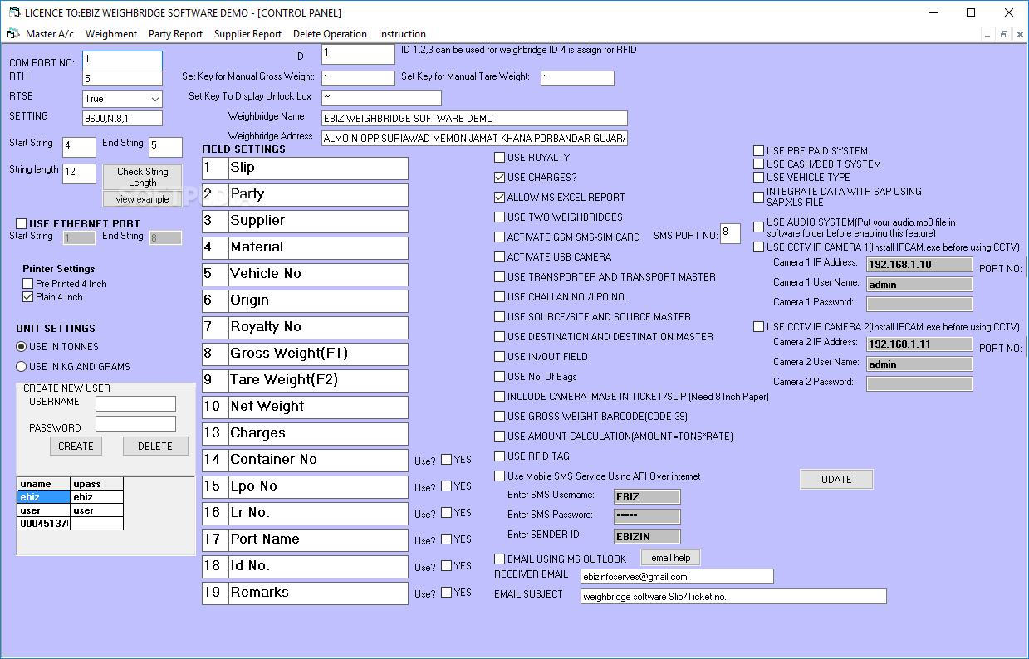1029x659 pixels.
Task: Click the UDATE button
Action: [836, 480]
